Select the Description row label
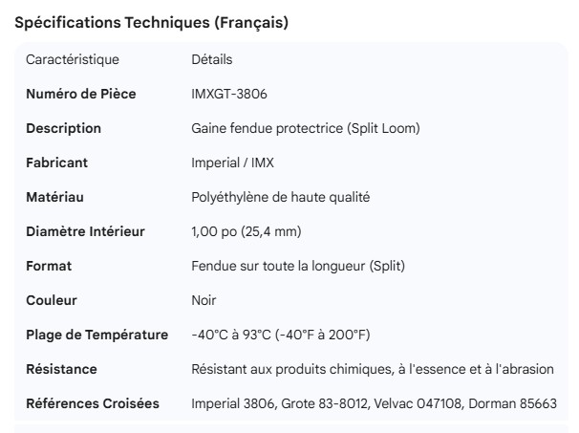Screen dimensions: 579x433 coord(63,129)
